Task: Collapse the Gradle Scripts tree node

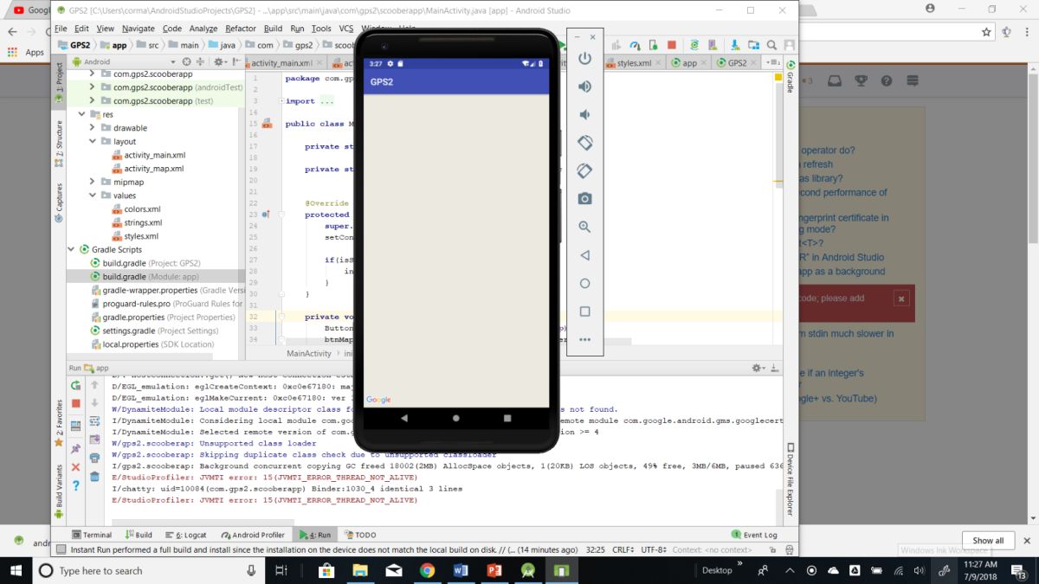Action: [x=73, y=249]
